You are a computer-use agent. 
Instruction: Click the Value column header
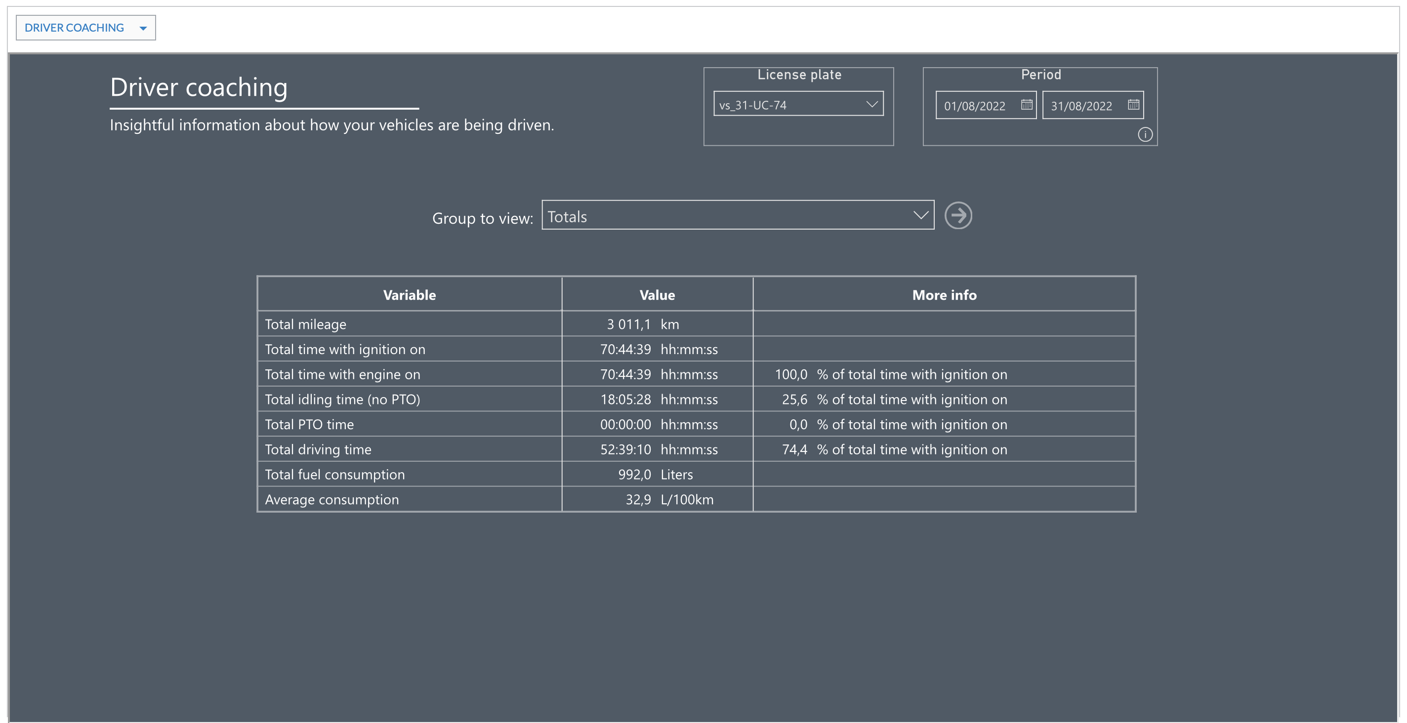(x=657, y=295)
